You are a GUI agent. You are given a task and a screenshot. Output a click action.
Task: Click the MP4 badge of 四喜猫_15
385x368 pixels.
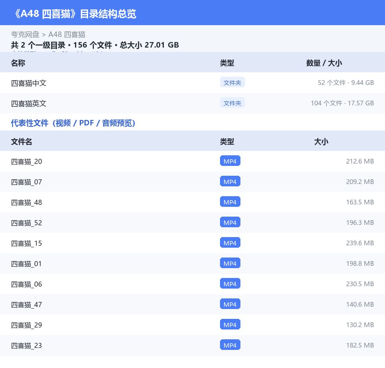[x=230, y=243]
